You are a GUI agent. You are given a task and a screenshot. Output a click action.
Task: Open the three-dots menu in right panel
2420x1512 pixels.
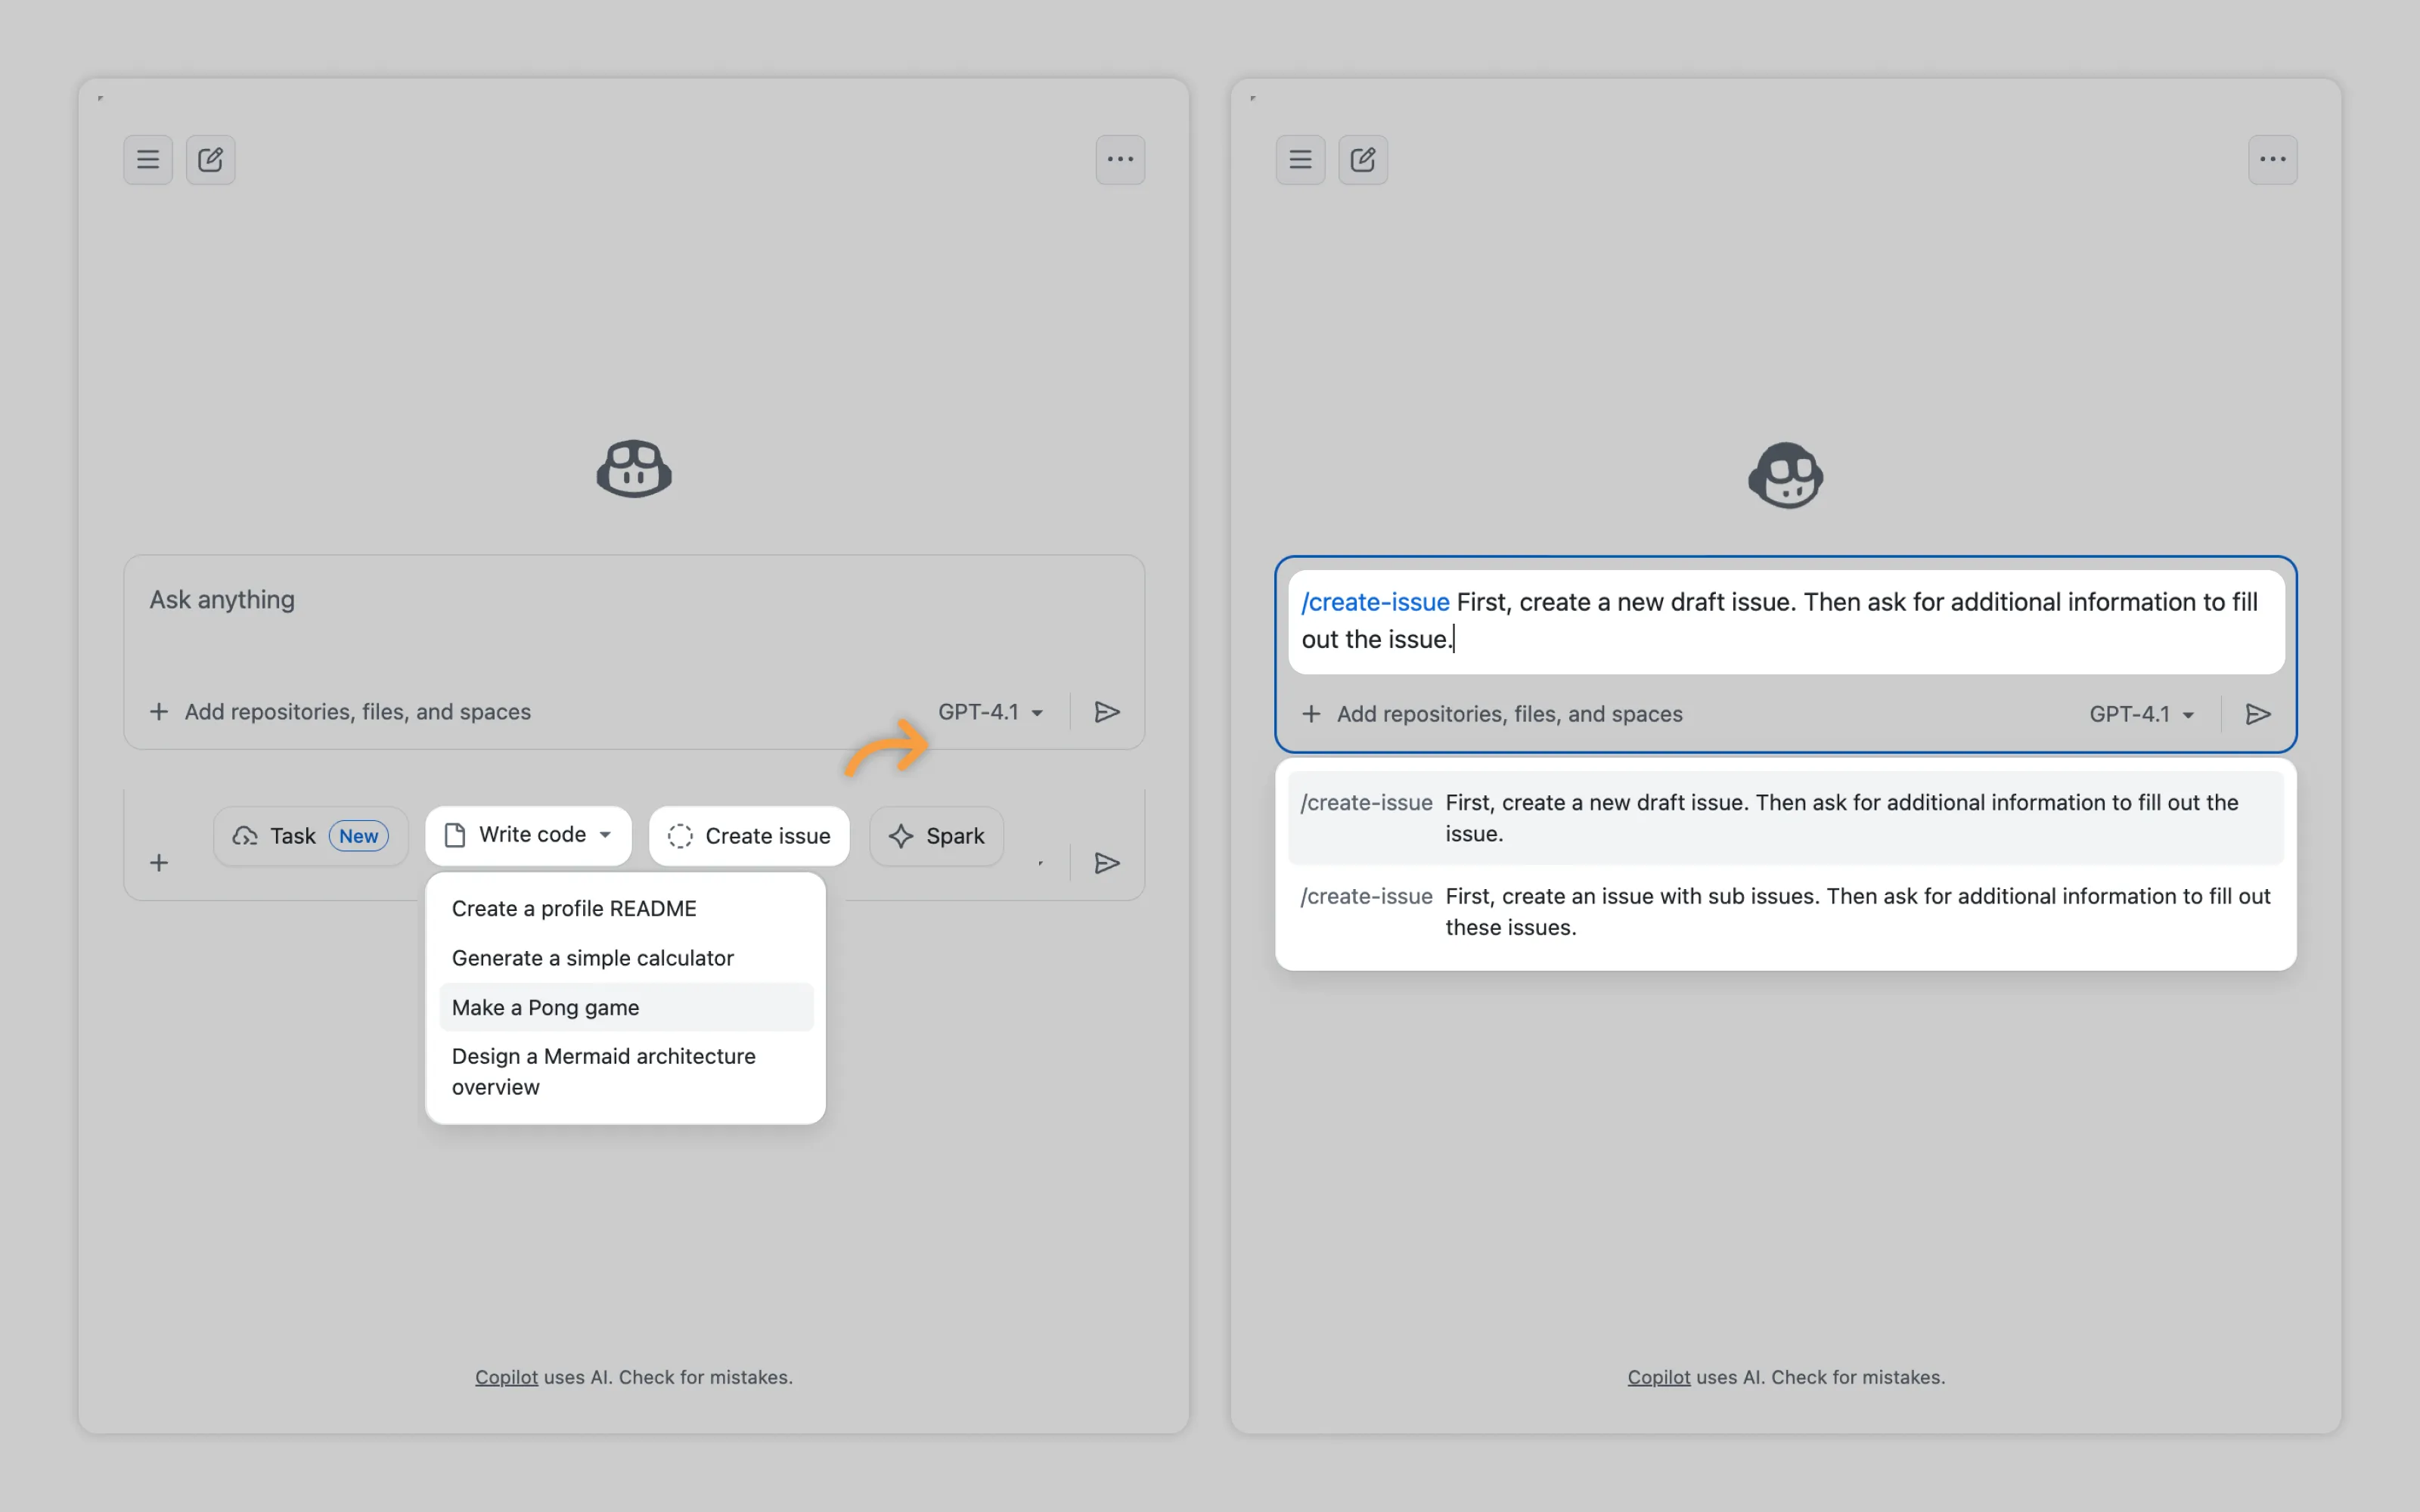(x=2272, y=160)
